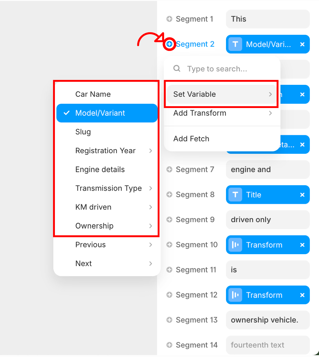
Task: Click the Segment 14 fourteenth text field
Action: pos(268,345)
